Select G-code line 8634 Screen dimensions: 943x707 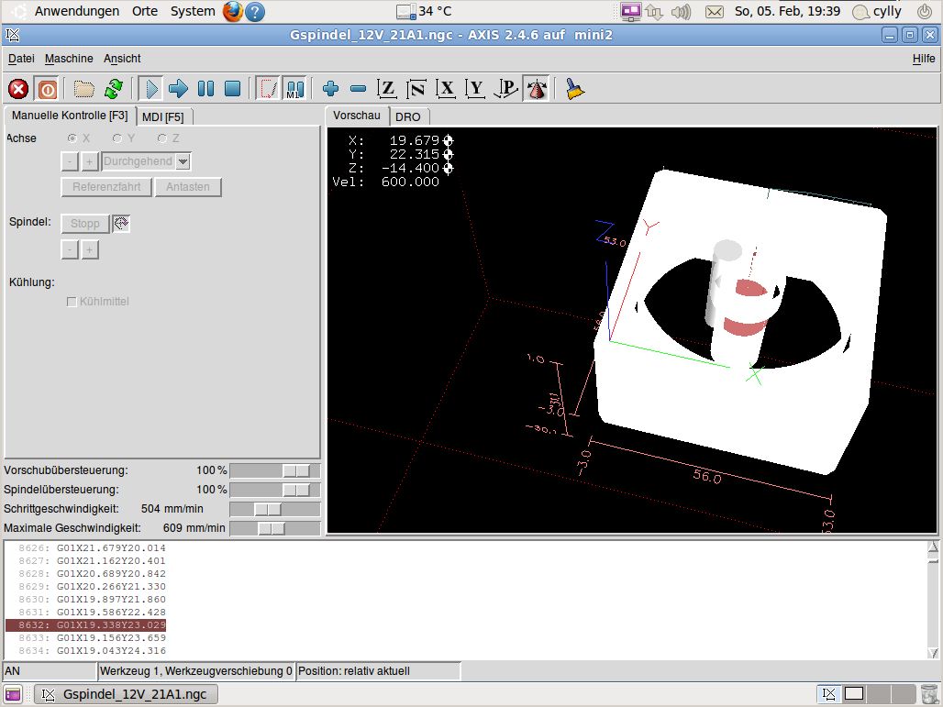92,650
